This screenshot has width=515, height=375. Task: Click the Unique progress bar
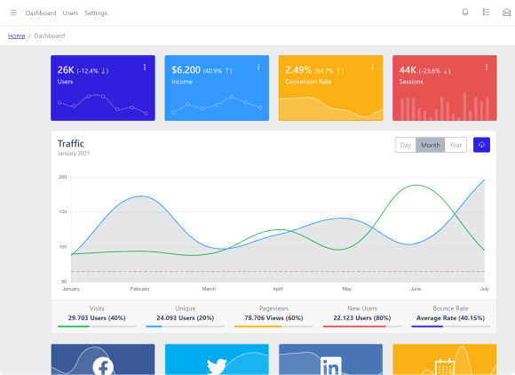pos(186,326)
